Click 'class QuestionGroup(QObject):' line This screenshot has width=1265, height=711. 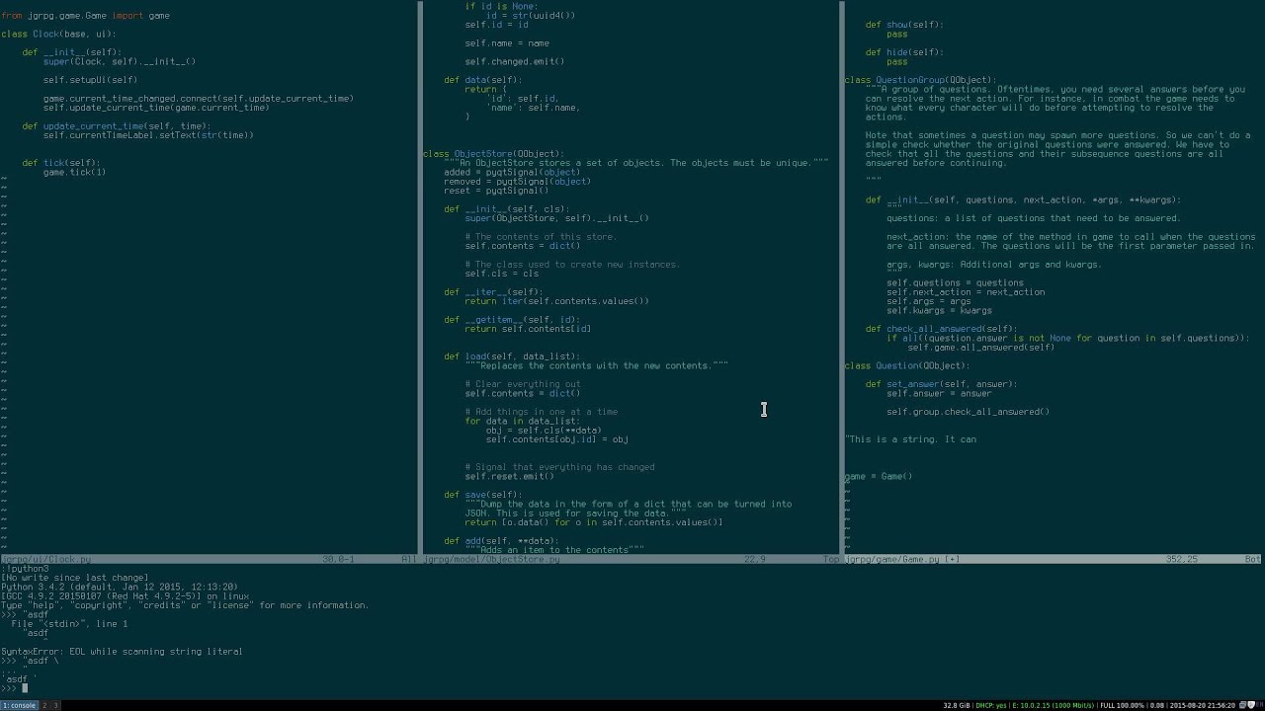coord(920,80)
